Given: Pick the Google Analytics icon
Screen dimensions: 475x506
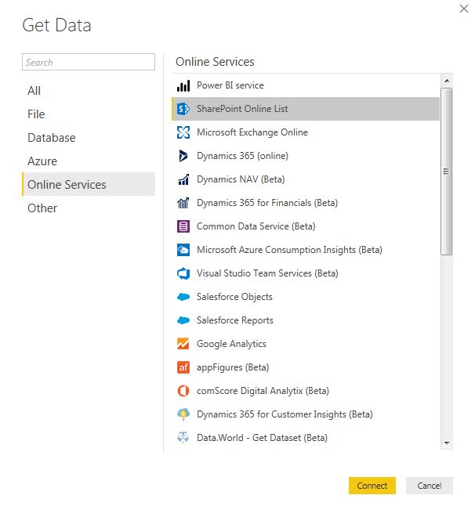Looking at the screenshot, I should pos(183,344).
